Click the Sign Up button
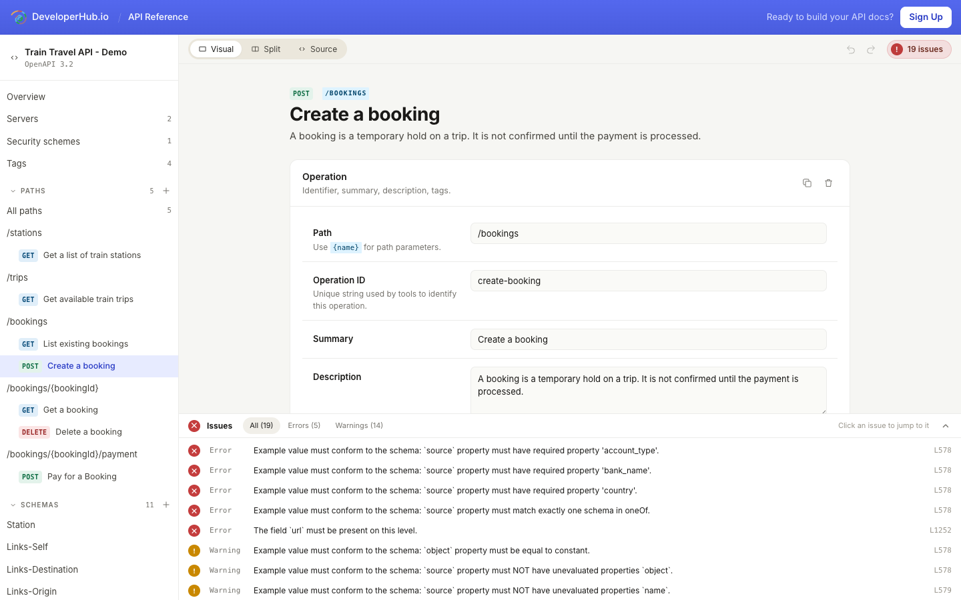This screenshot has height=600, width=961. point(926,17)
